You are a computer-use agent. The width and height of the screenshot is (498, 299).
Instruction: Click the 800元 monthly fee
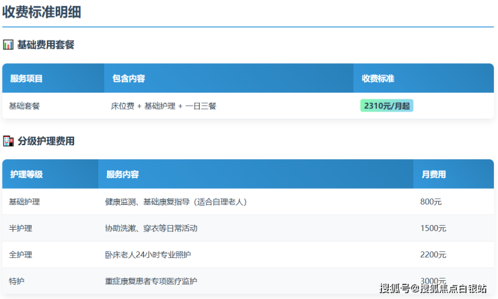point(431,202)
